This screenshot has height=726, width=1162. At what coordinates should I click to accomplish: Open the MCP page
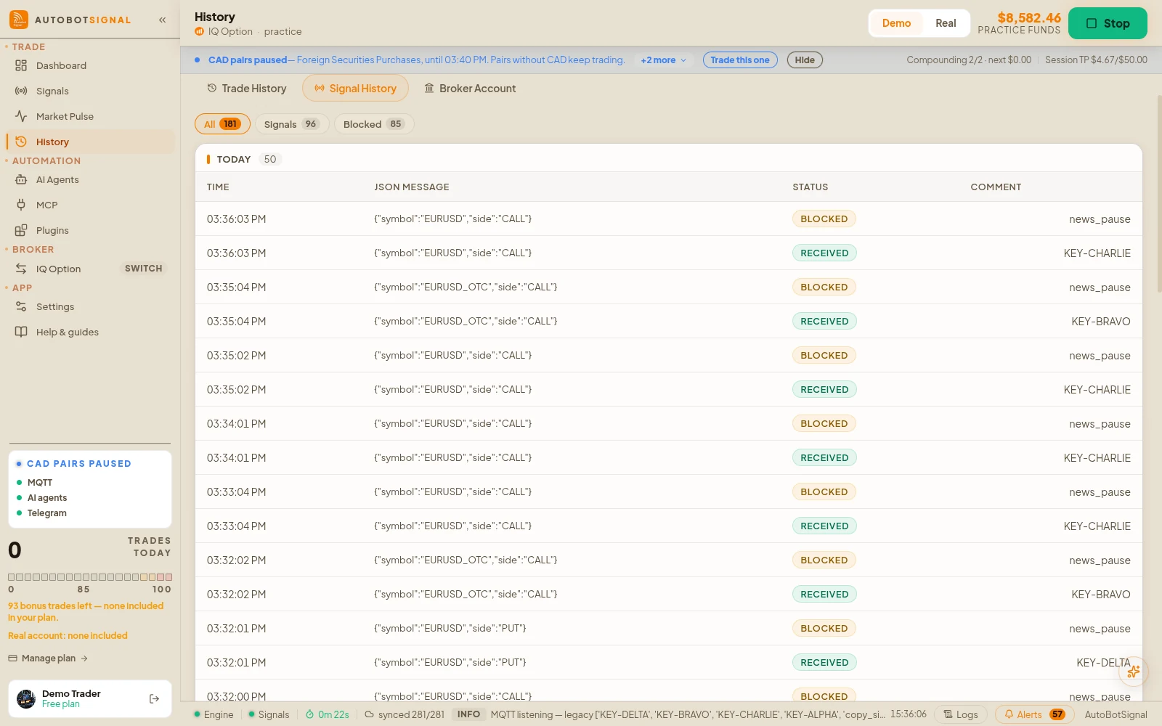pos(90,205)
